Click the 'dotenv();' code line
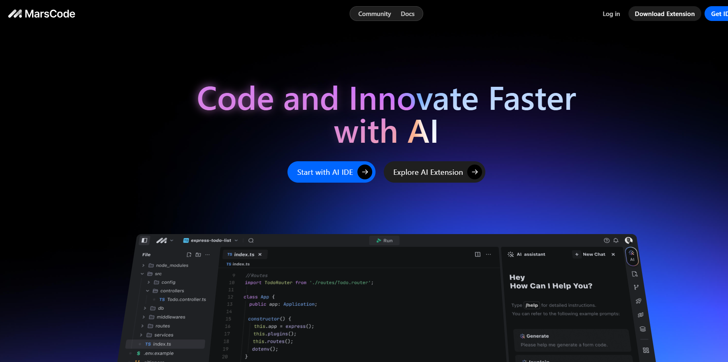Image resolution: width=728 pixels, height=362 pixels. [x=265, y=349]
